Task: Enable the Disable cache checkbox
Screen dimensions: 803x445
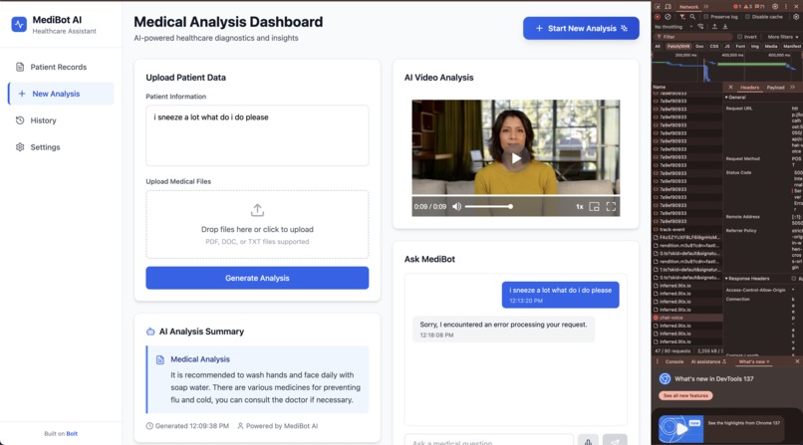Action: pyautogui.click(x=747, y=17)
